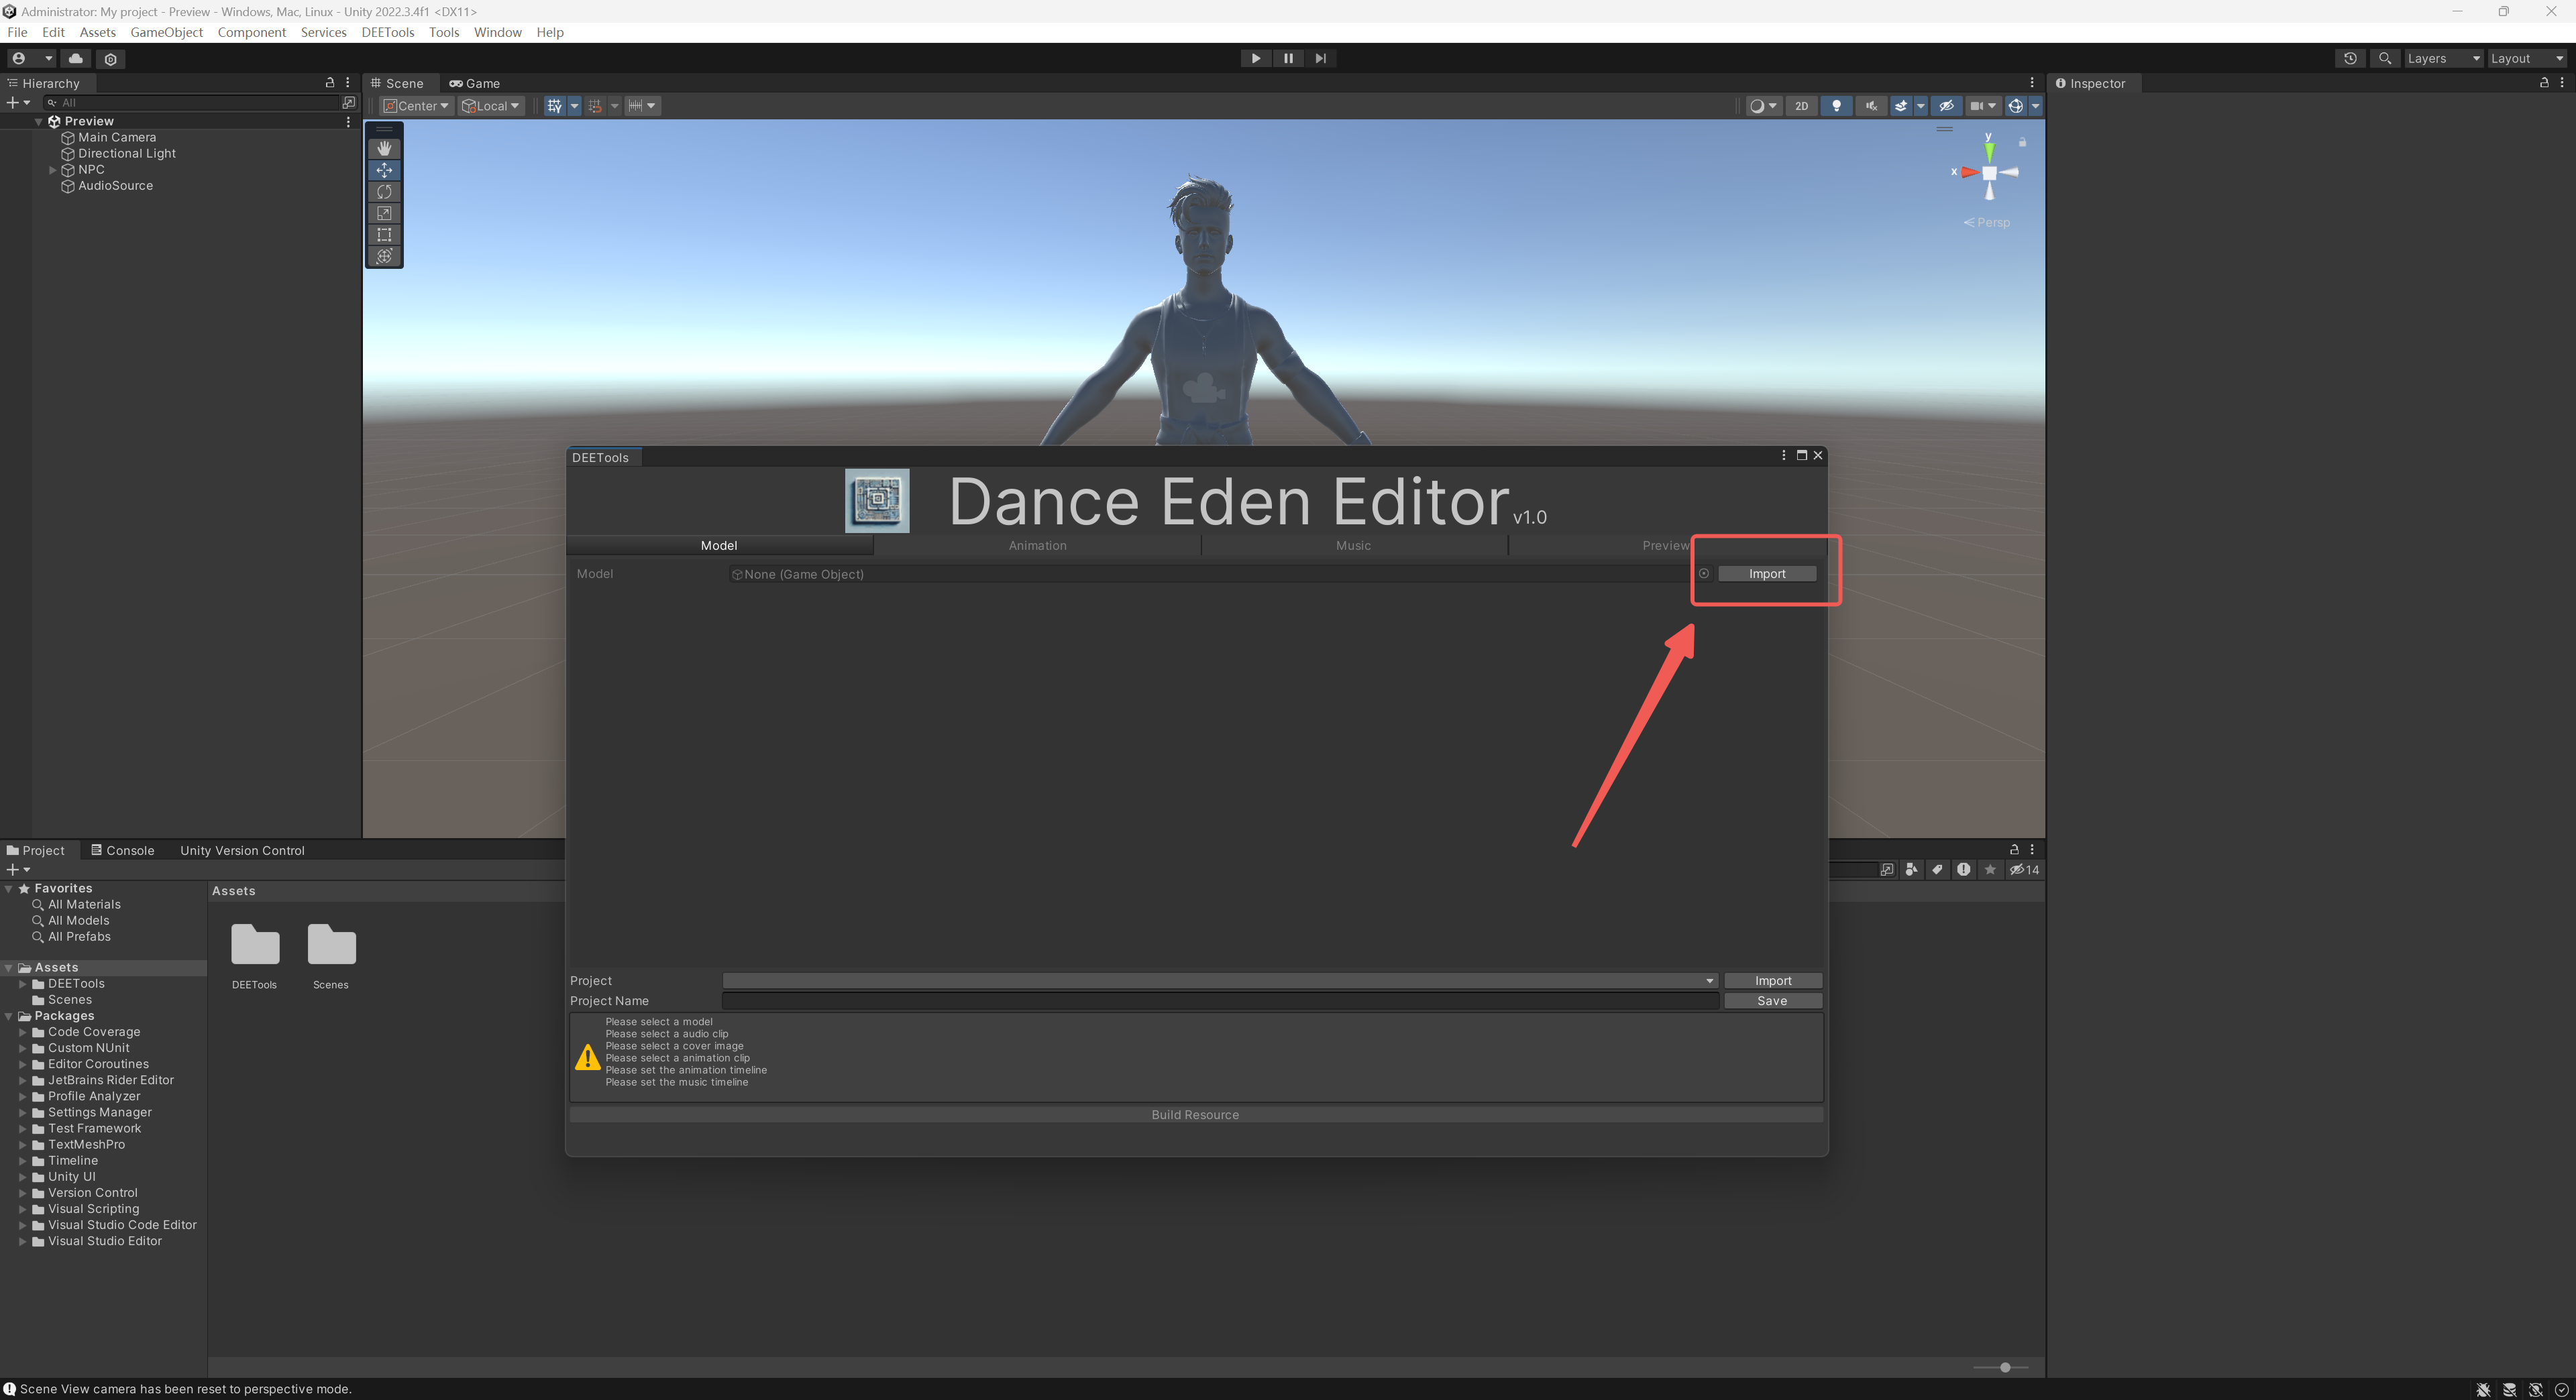Viewport: 2576px width, 1400px height.
Task: Open the Layout dropdown
Action: [2527, 58]
